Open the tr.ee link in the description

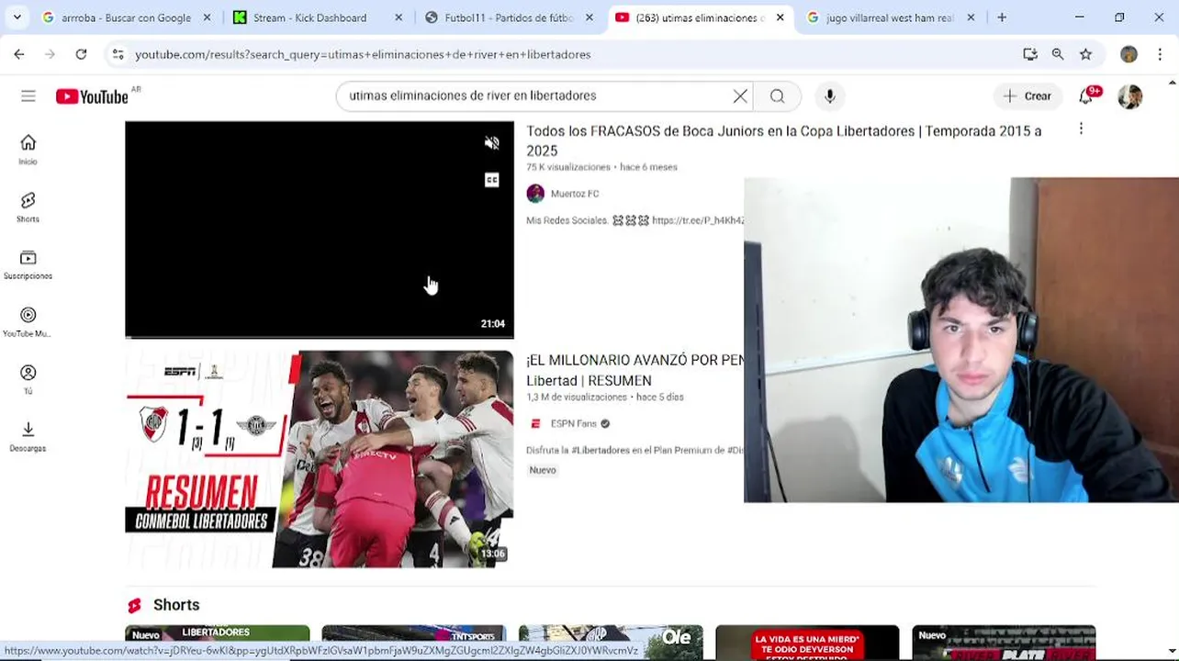pos(698,220)
